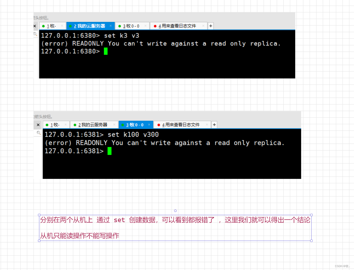Screen dimensions: 354x270
Task: Click the 'set k100 v300' command line
Action: coord(102,134)
